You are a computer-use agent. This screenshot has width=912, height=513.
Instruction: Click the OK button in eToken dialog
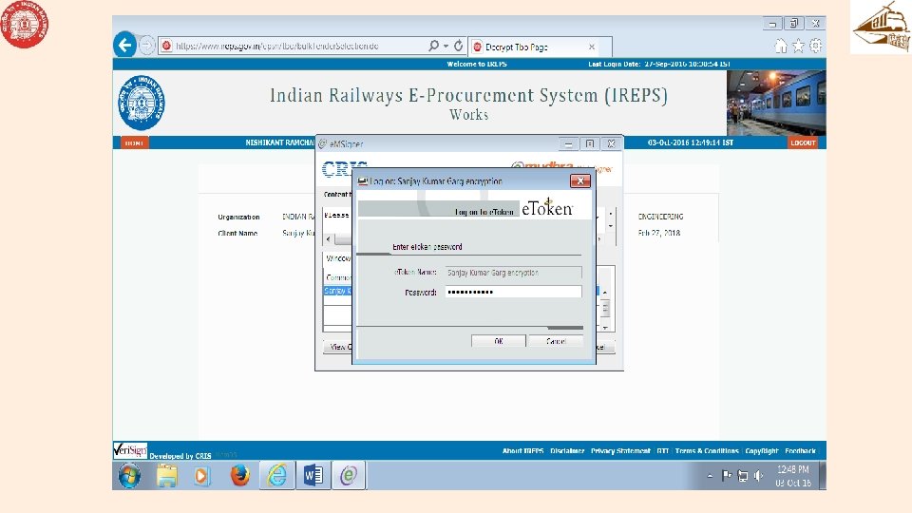coord(499,341)
